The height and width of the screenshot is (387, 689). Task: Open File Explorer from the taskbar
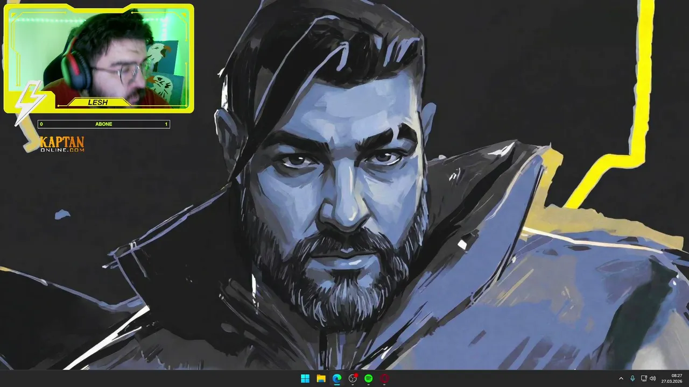[x=321, y=378]
